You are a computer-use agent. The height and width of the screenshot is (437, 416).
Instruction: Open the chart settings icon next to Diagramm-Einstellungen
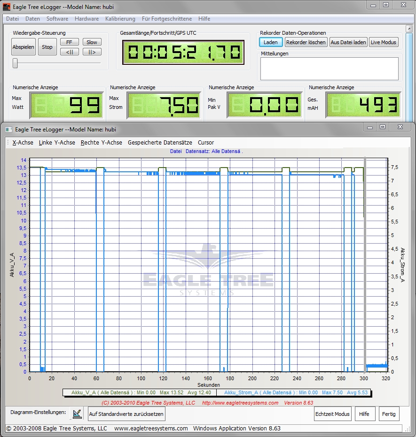77,414
